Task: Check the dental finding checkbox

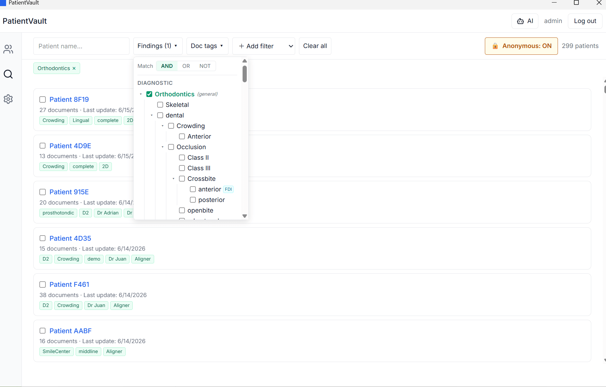Action: click(160, 115)
